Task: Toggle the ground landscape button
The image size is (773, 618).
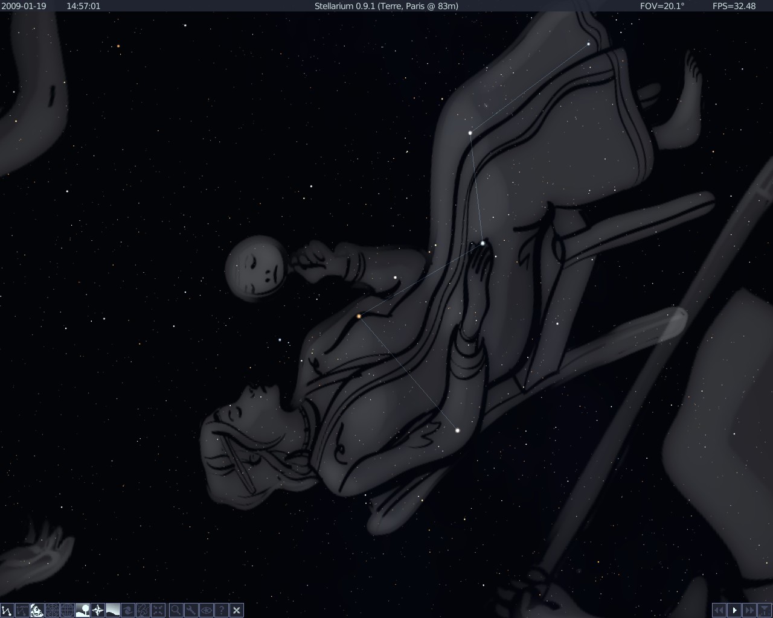Action: [83, 610]
